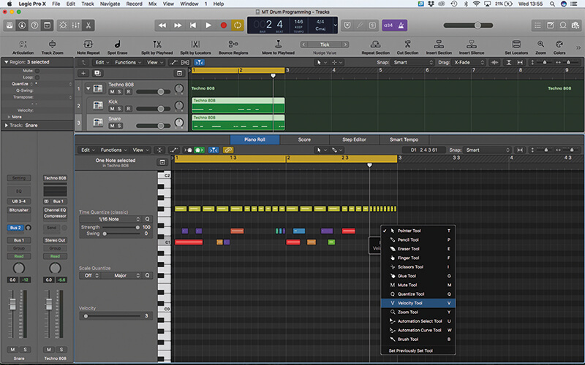Click the red Record button
This screenshot has height=365, width=585.
224,26
